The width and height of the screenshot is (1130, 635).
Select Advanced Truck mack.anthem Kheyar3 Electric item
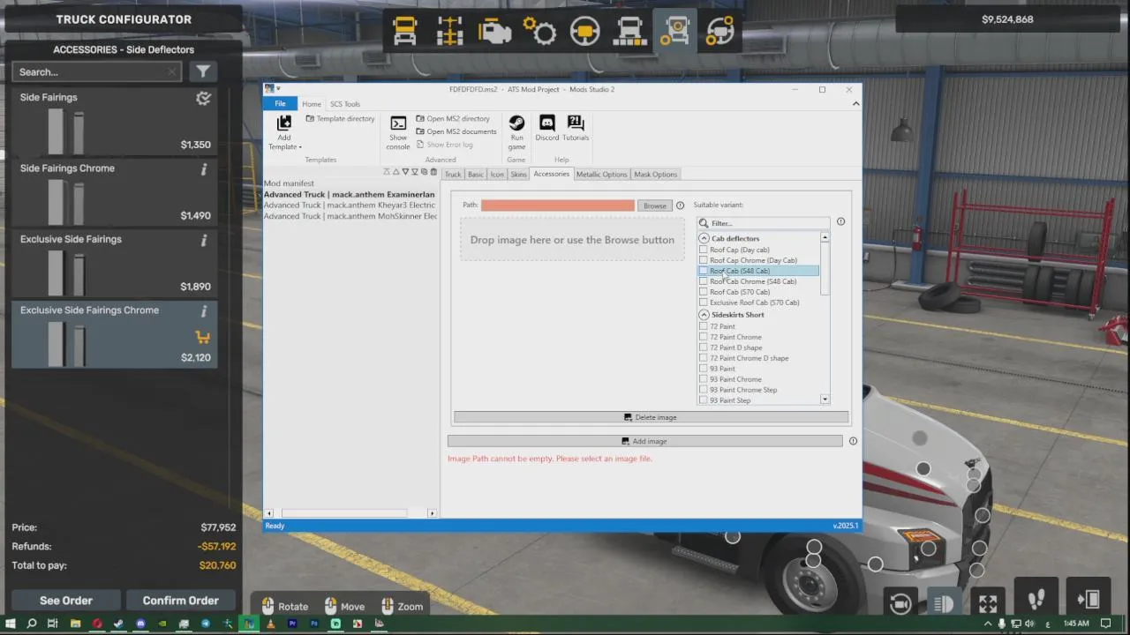[x=350, y=205]
